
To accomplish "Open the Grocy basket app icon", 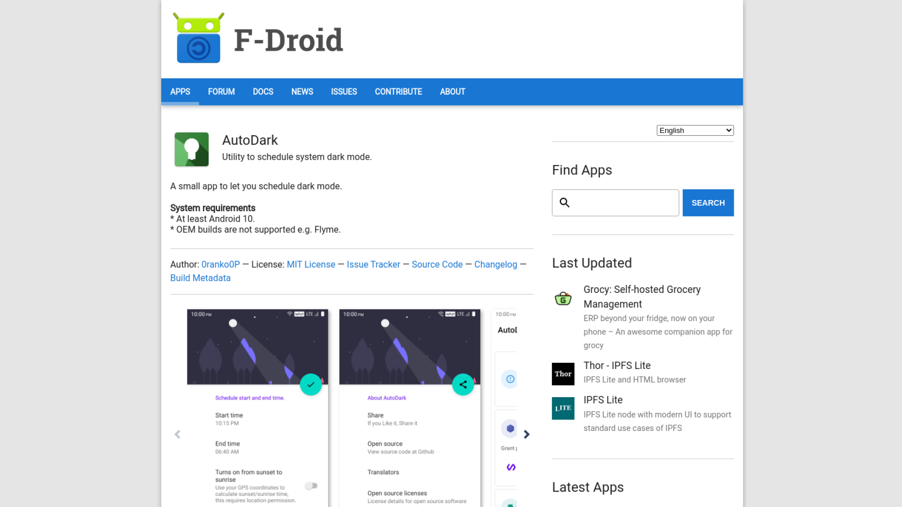I will tap(563, 298).
